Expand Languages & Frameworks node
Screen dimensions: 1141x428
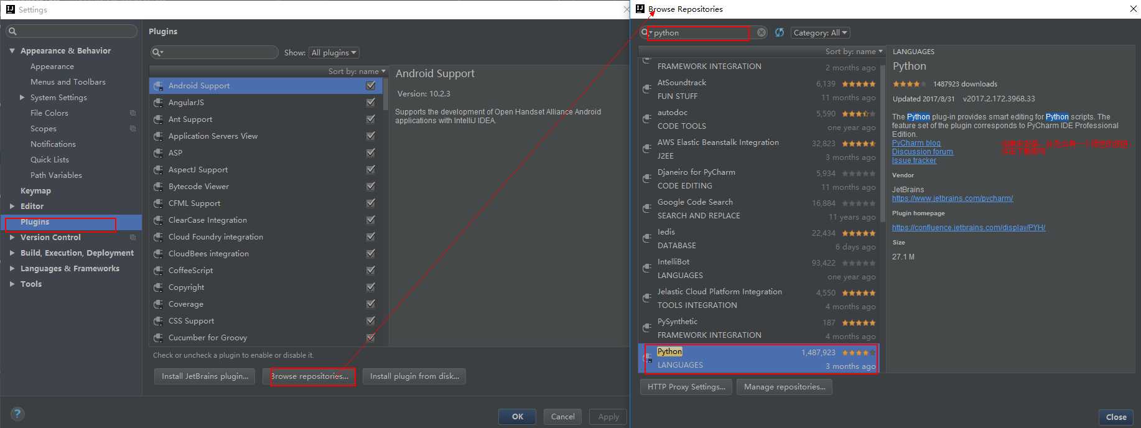(12, 269)
